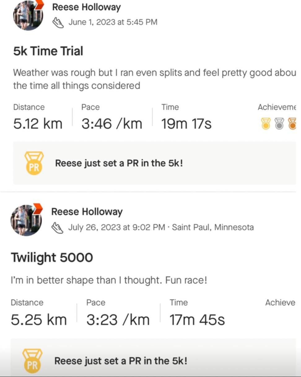Viewport: 301px width, 377px height.
Task: Click the gold medal achievement icon
Action: click(266, 123)
